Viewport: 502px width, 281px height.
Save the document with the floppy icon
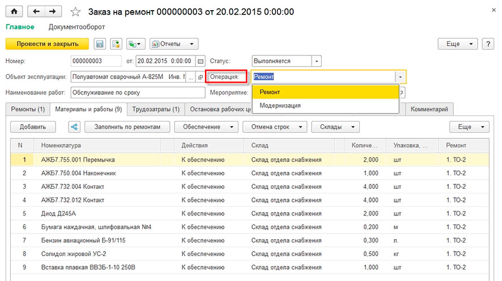[x=100, y=44]
